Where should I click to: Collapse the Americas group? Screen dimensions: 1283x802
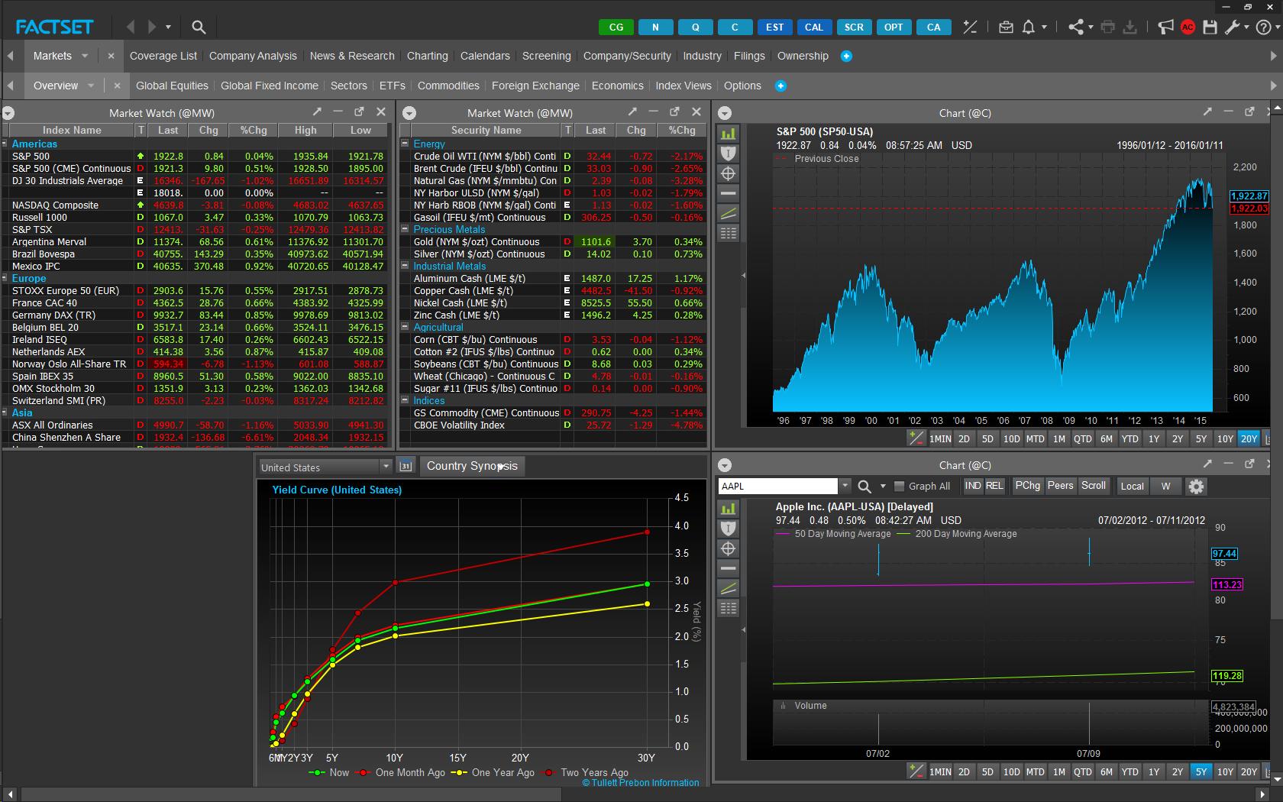5,144
